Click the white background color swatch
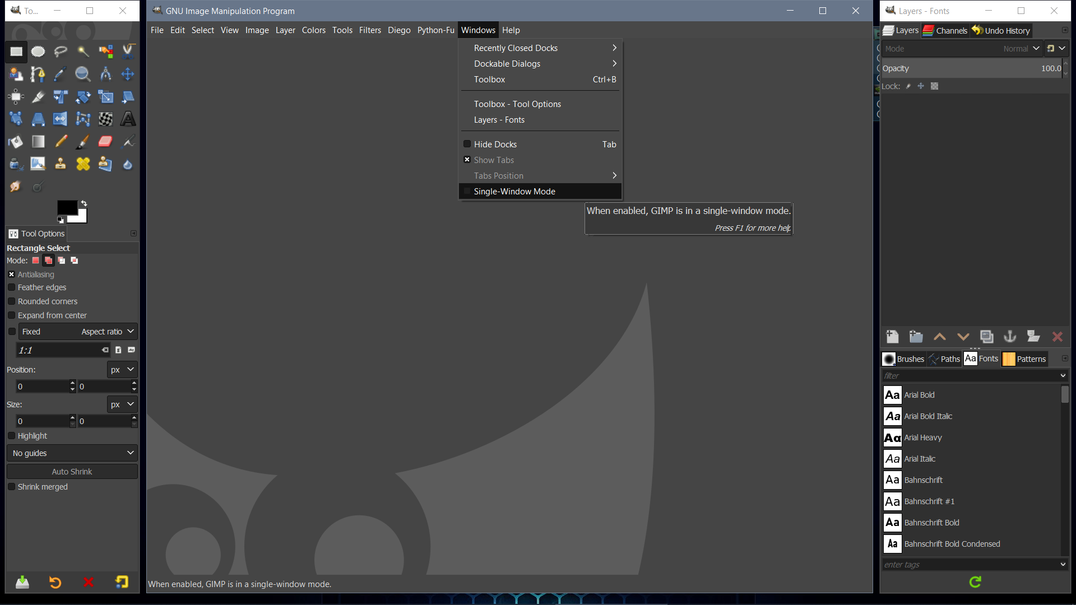Image resolution: width=1076 pixels, height=605 pixels. click(81, 217)
